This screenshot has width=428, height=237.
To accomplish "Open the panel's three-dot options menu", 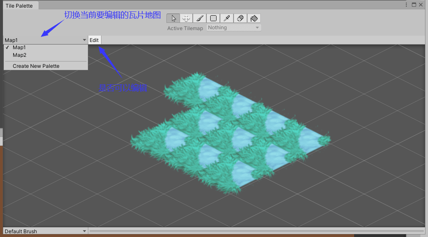I will (x=406, y=5).
